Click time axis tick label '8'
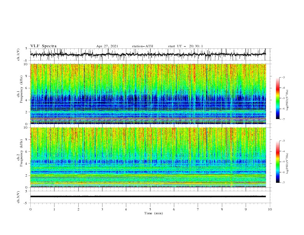304x235 pixels. point(222,209)
